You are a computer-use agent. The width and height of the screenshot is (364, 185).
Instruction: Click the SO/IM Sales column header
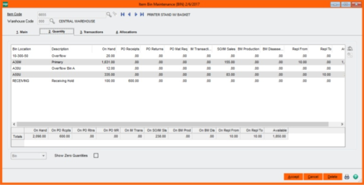click(224, 49)
